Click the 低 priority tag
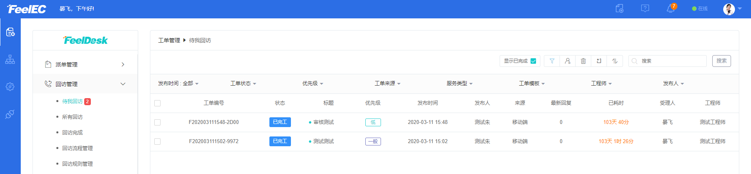 point(373,122)
